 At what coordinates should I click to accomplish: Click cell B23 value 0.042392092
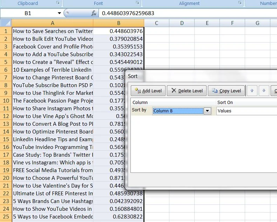coord(119,201)
